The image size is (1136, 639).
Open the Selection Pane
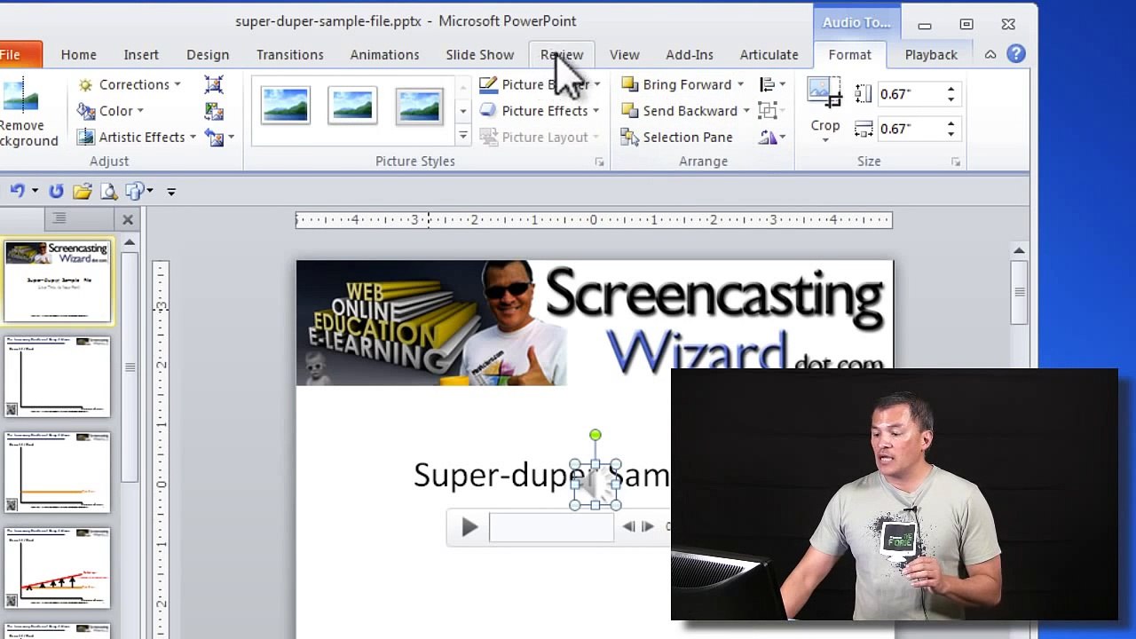click(677, 137)
